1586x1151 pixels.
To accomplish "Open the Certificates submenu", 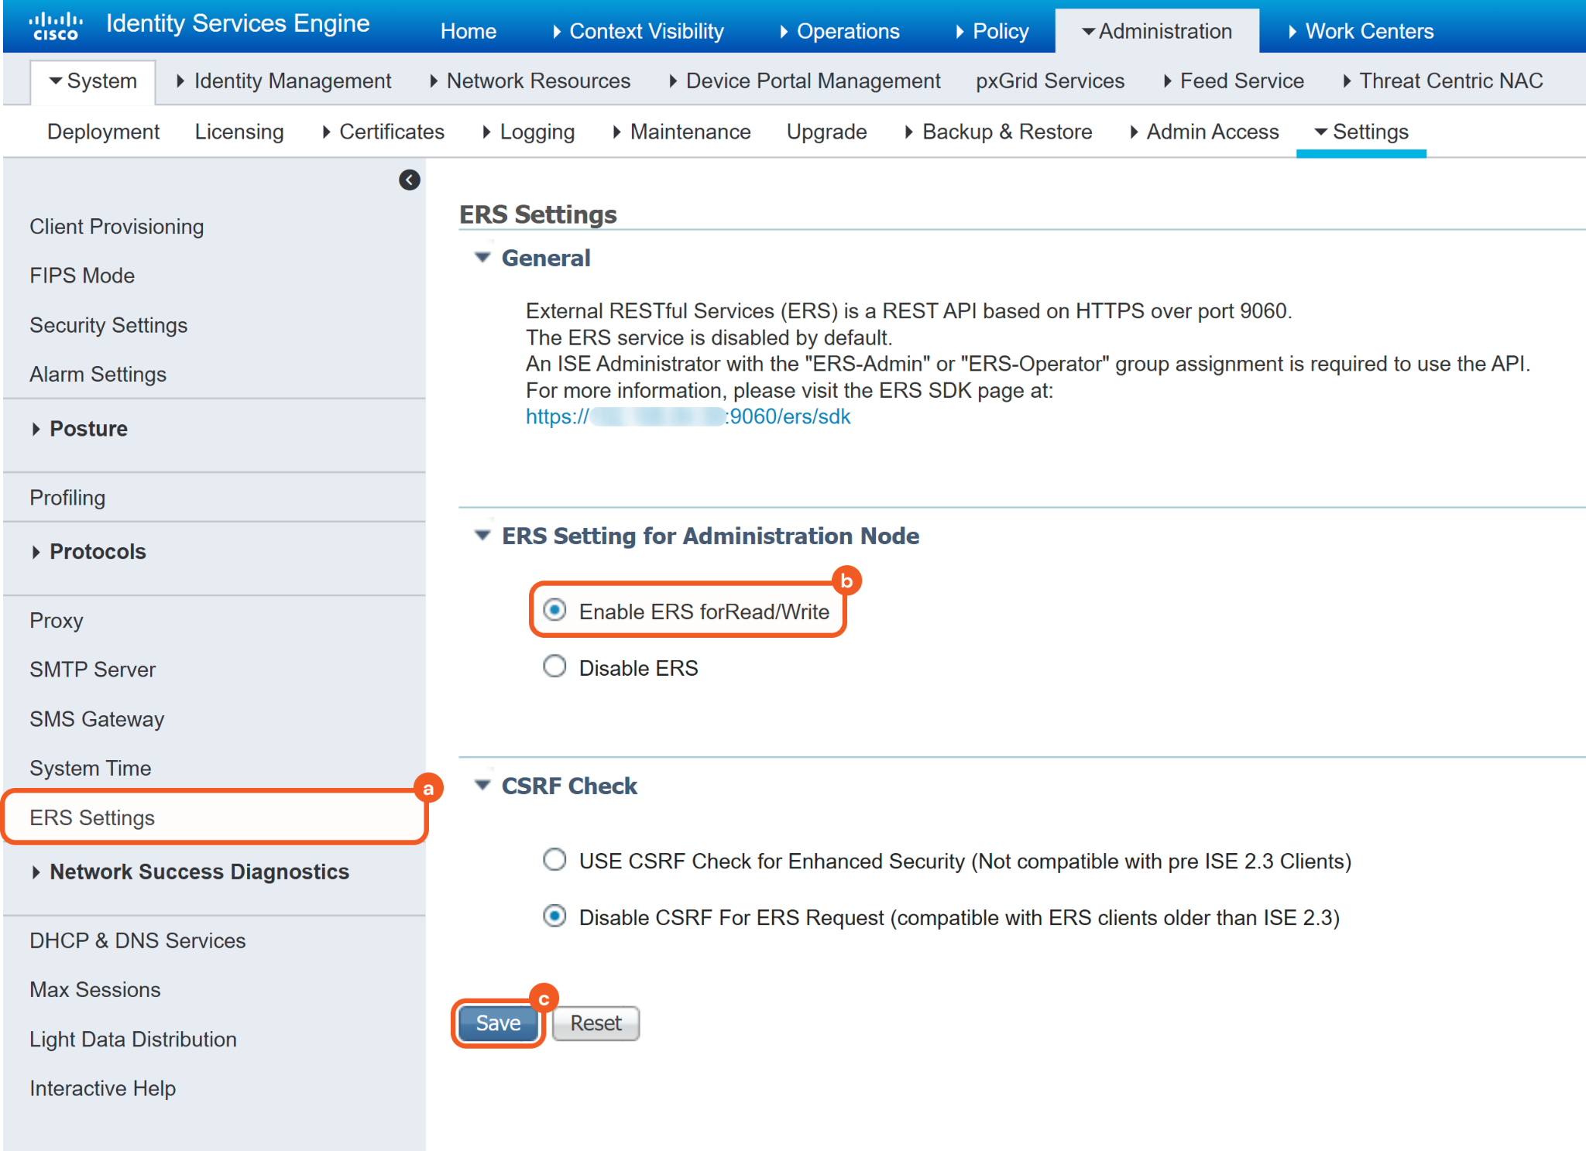I will point(391,132).
